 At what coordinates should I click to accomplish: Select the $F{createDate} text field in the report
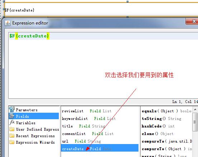(x=101, y=10)
